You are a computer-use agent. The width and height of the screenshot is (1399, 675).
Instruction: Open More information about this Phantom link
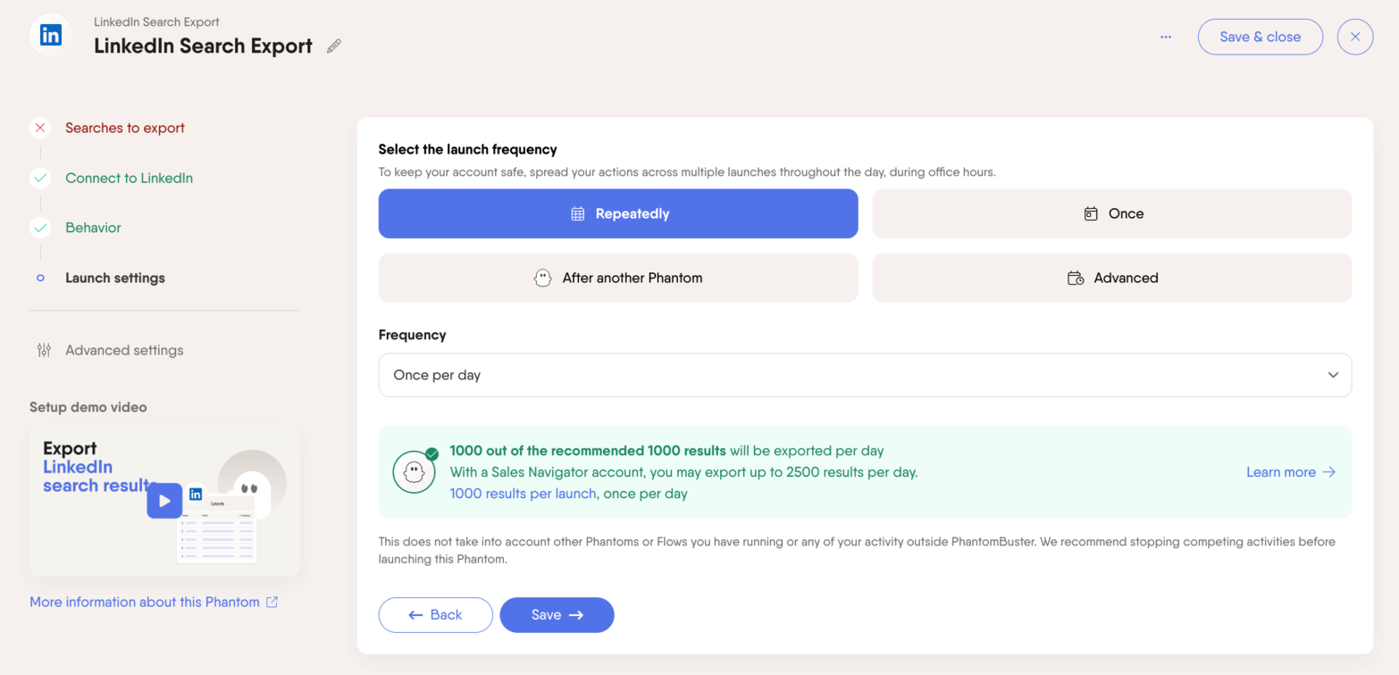point(154,602)
